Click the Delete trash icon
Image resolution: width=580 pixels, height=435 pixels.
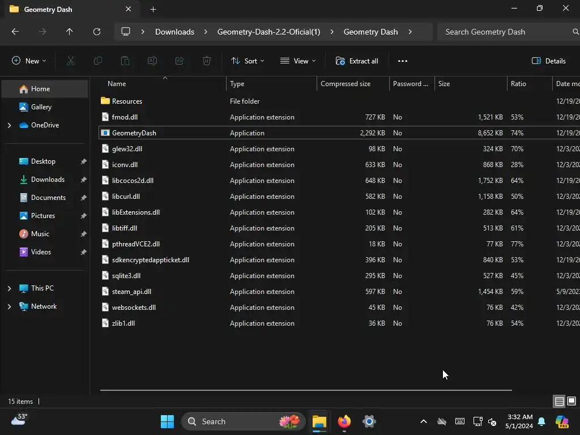[207, 61]
